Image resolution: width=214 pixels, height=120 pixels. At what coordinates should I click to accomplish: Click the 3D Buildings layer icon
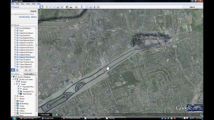pyautogui.click(x=18, y=104)
